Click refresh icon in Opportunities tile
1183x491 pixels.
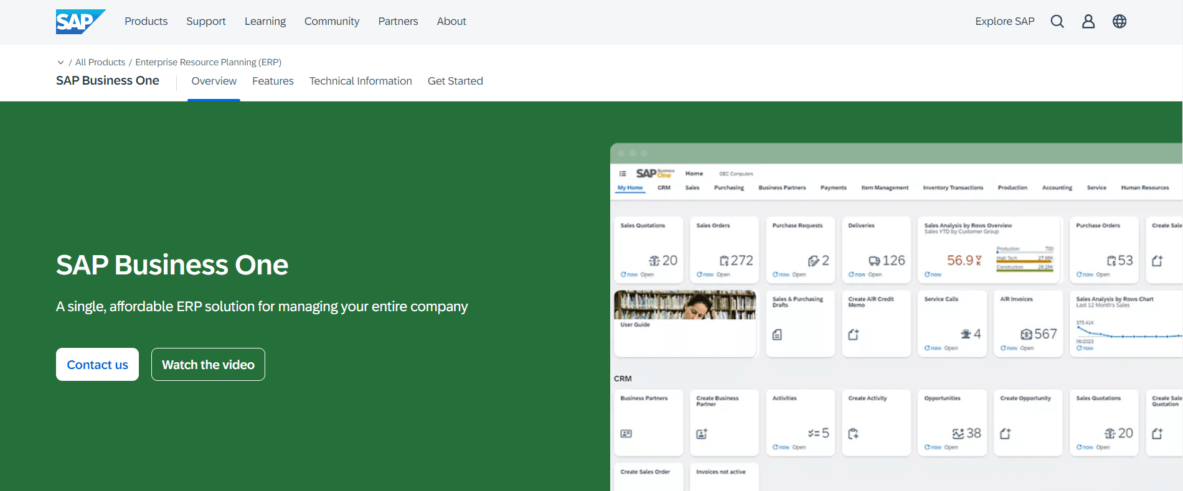pos(927,447)
